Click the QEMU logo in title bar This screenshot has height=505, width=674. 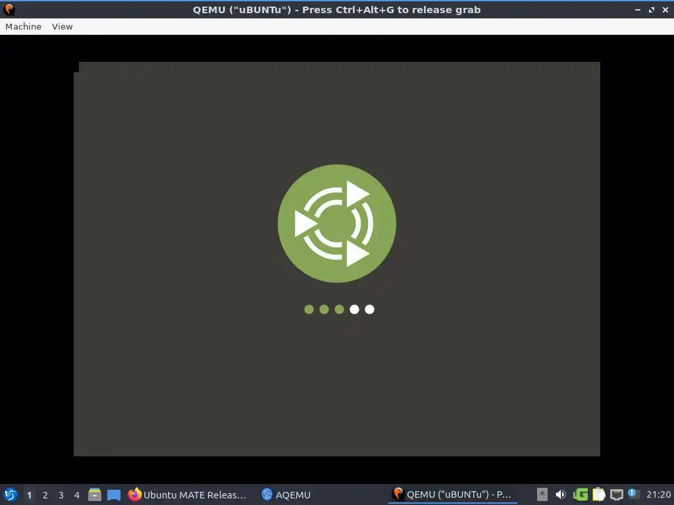[x=9, y=9]
